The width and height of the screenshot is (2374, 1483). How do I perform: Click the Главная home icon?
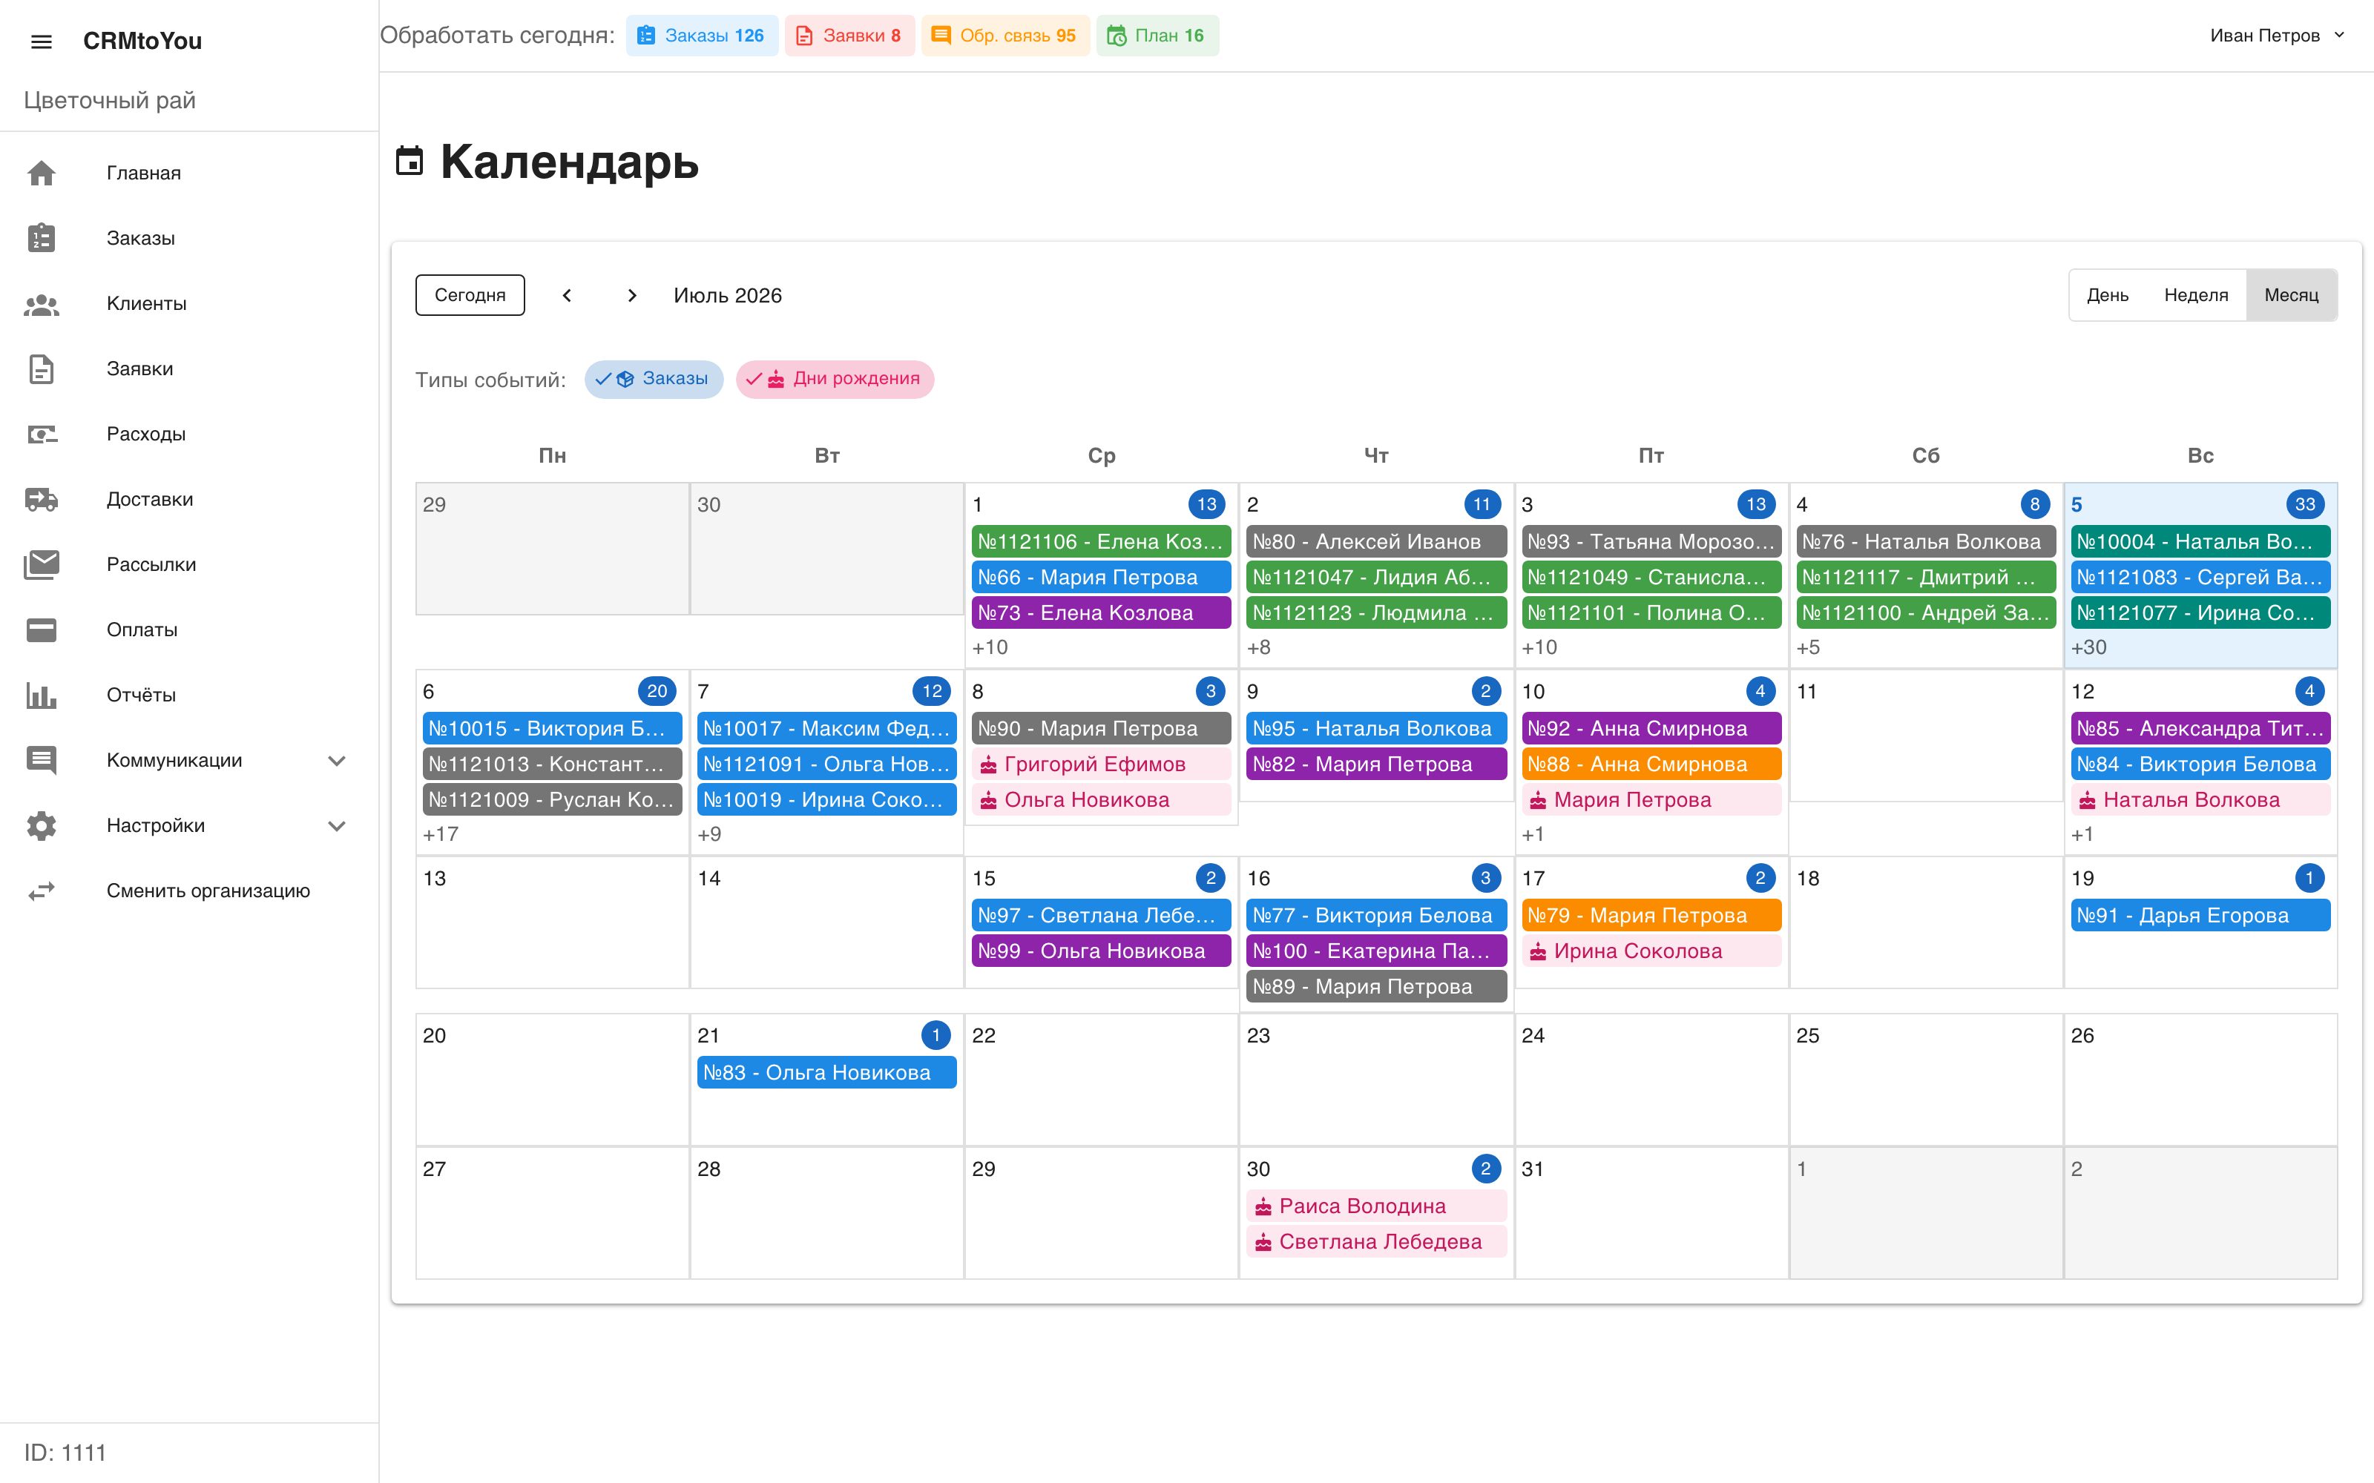42,173
